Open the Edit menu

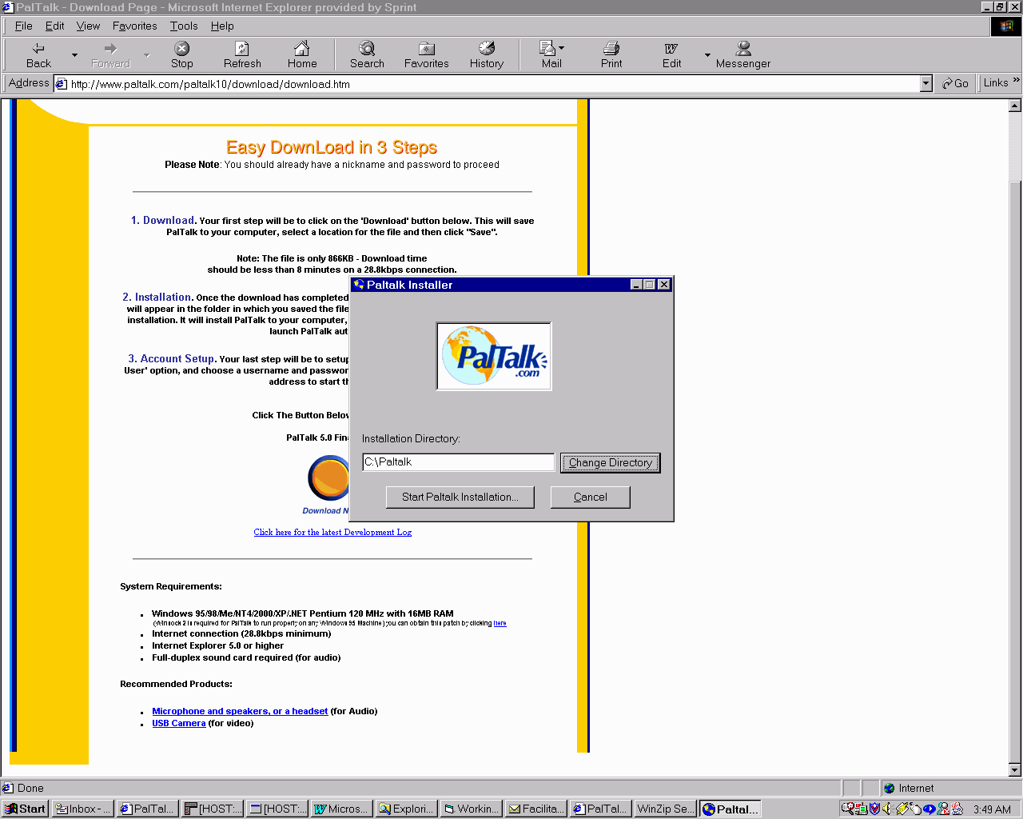[x=54, y=26]
